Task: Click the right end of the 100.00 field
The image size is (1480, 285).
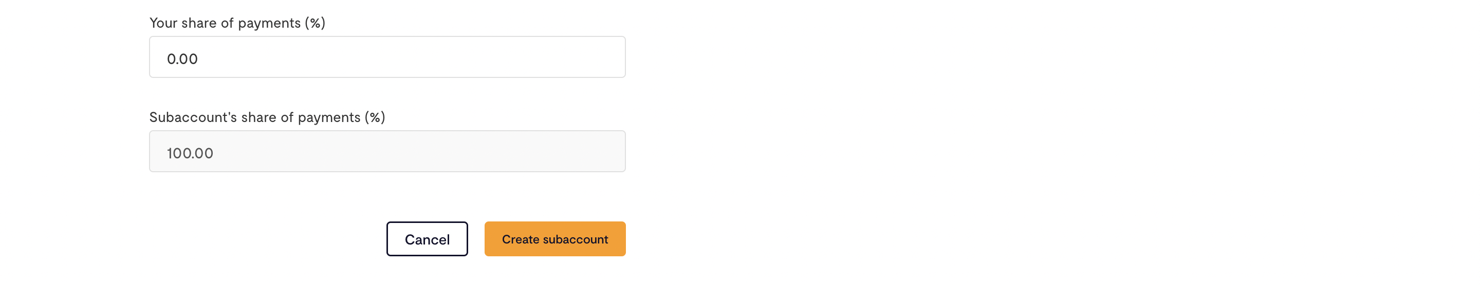Action: point(609,151)
